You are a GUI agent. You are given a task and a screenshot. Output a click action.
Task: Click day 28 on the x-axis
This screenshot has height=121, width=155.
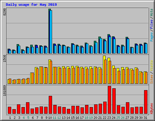click(132, 118)
